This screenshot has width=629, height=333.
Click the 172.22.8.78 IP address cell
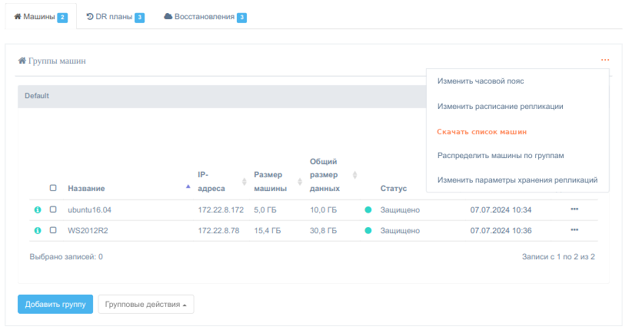click(218, 231)
